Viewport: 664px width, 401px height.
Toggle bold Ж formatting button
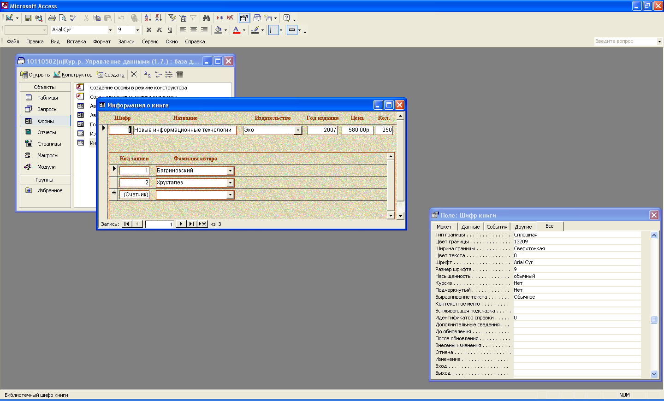(148, 30)
